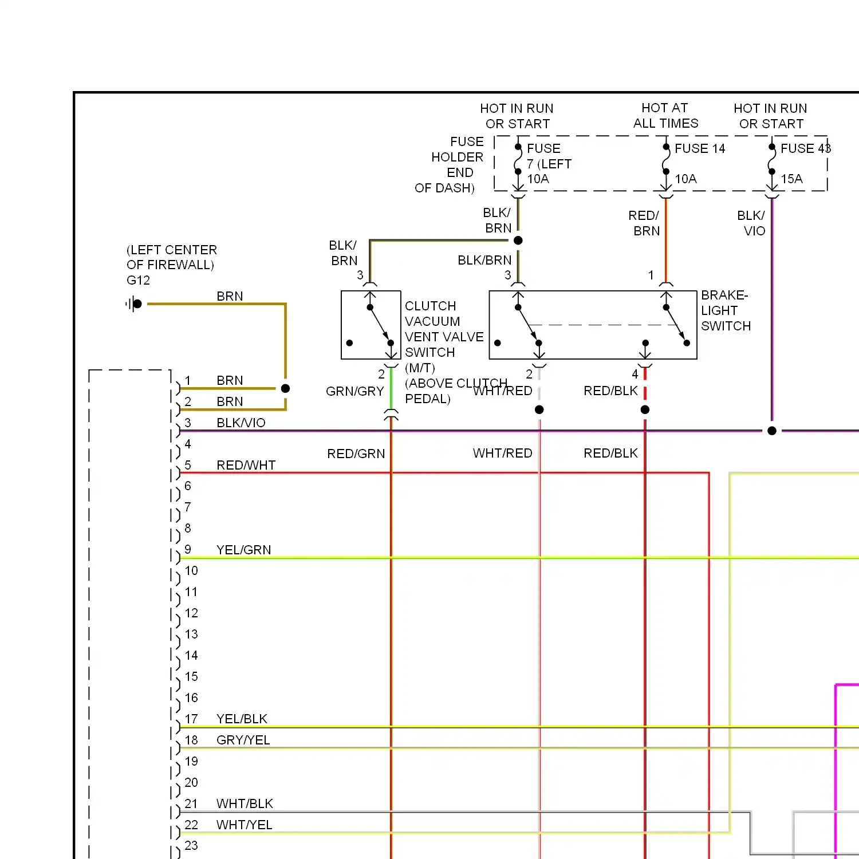Select the splice dot on the BLK/VIO wire
Viewport: 859px width, 859px height.
pos(772,431)
